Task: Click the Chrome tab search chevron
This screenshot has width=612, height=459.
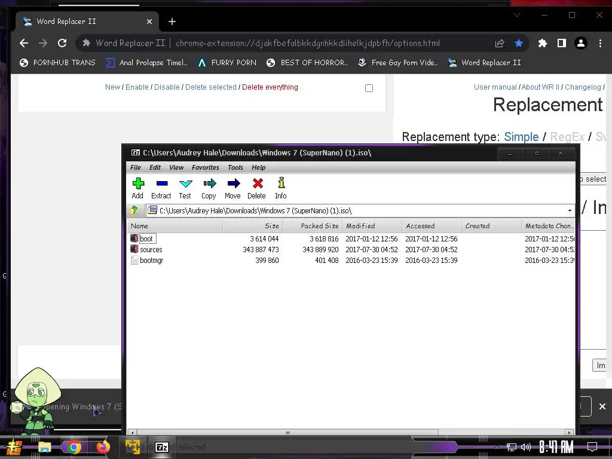Action: click(517, 15)
